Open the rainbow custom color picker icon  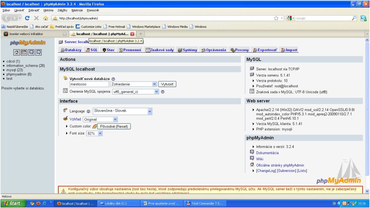tap(95, 127)
